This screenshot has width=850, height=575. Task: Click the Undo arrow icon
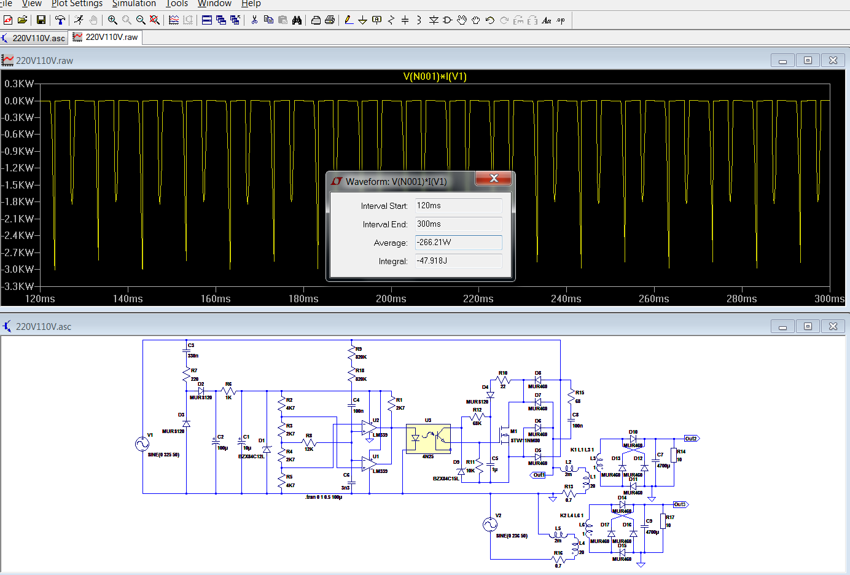(490, 20)
